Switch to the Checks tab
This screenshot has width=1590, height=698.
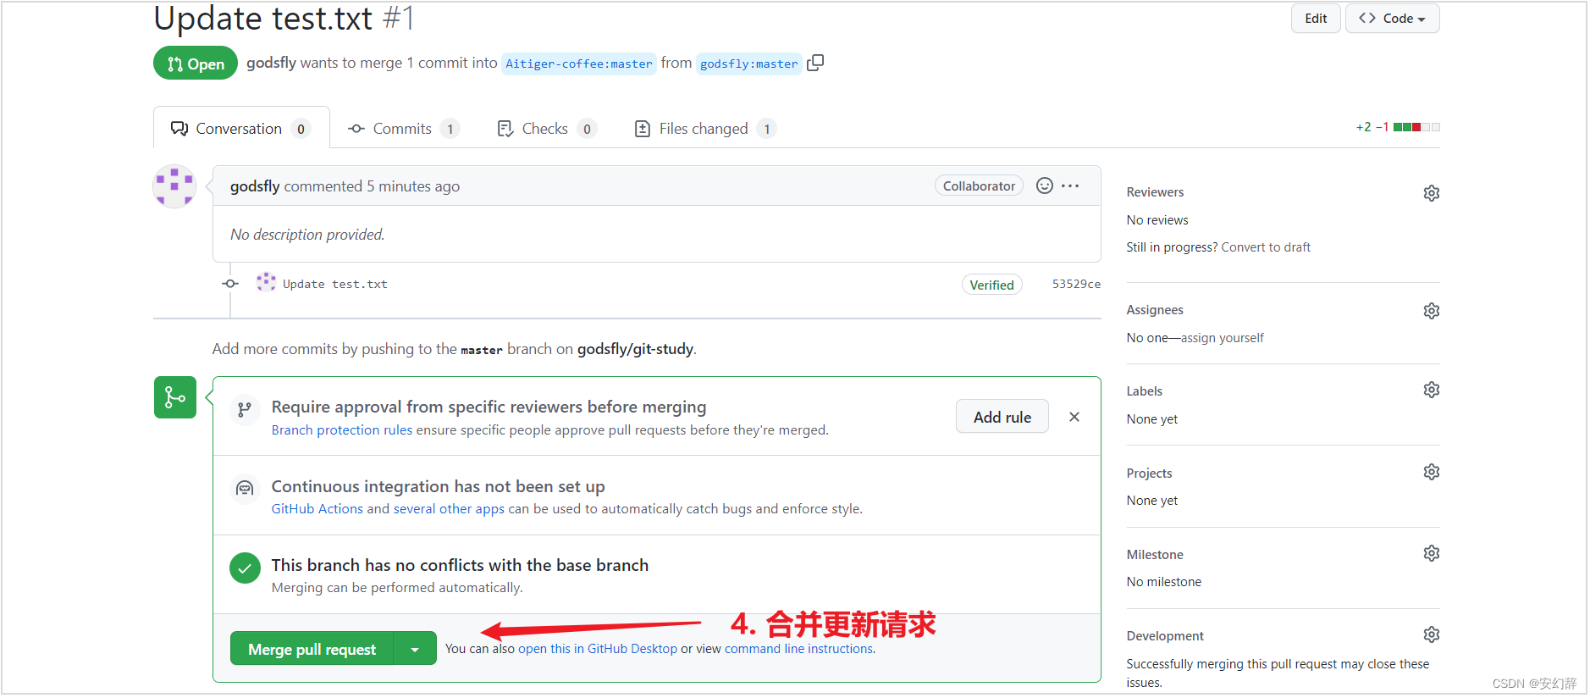pos(546,129)
